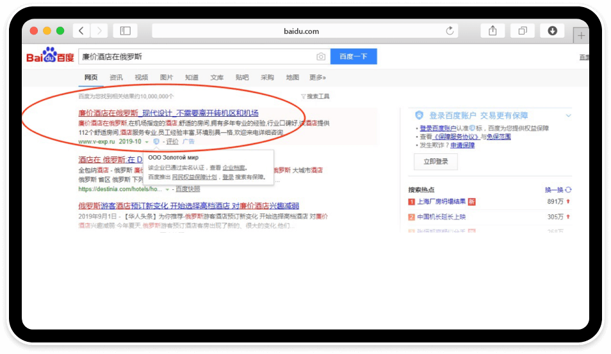Click 000 Золотой мир tooltip title

pos(174,157)
